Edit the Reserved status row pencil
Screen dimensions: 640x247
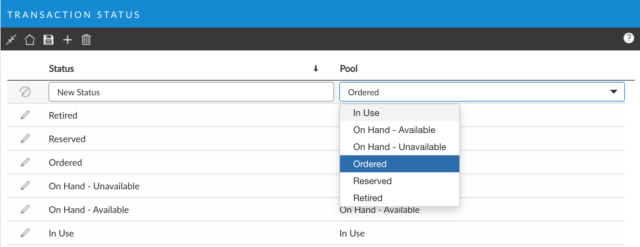point(25,139)
